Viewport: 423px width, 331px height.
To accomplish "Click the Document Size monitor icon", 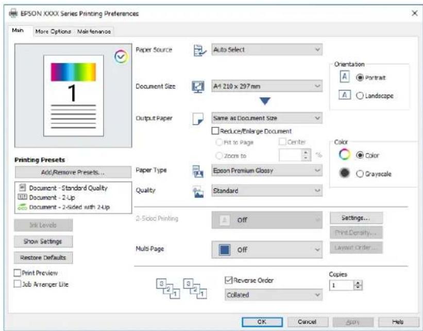I will pyautogui.click(x=198, y=87).
